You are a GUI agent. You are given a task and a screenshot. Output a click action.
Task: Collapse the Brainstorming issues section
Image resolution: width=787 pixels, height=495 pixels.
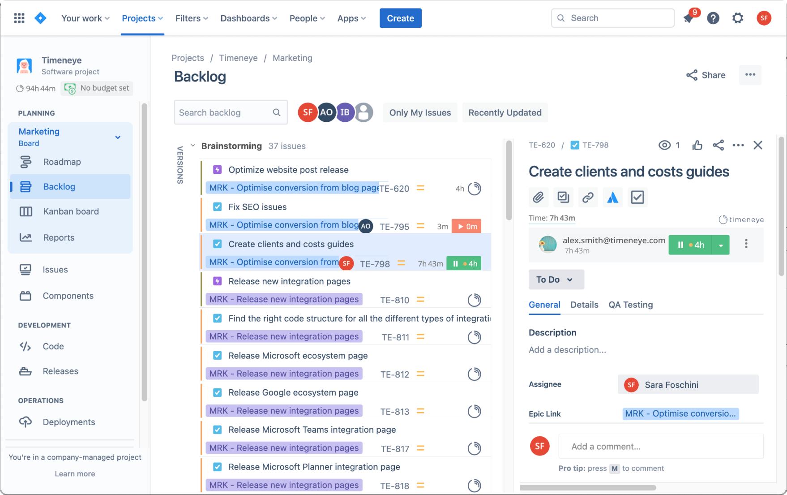[192, 146]
